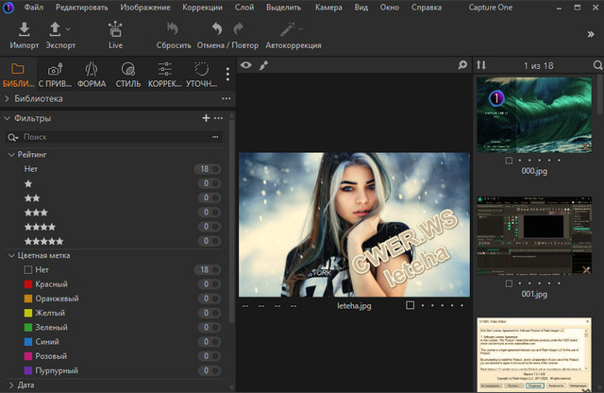Viewport: 604px width, 393px height.
Task: Expand the Библиотека panel
Action: [x=38, y=98]
